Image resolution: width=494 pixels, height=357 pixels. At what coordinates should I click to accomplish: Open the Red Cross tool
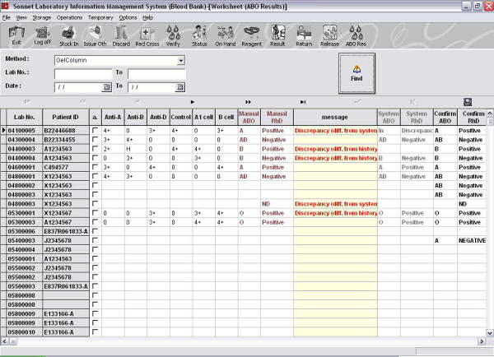147,35
